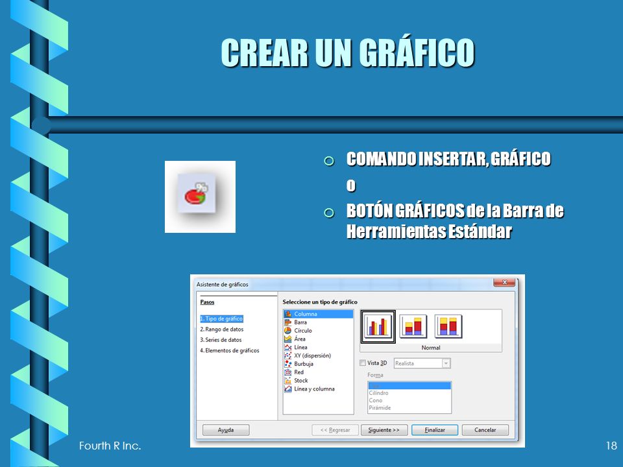Select the highlighted first Forma list entry
623x467 pixels.
pos(409,385)
